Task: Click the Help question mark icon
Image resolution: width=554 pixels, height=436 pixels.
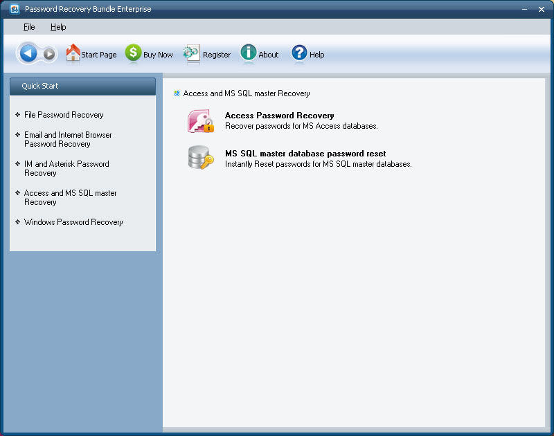Action: 299,53
